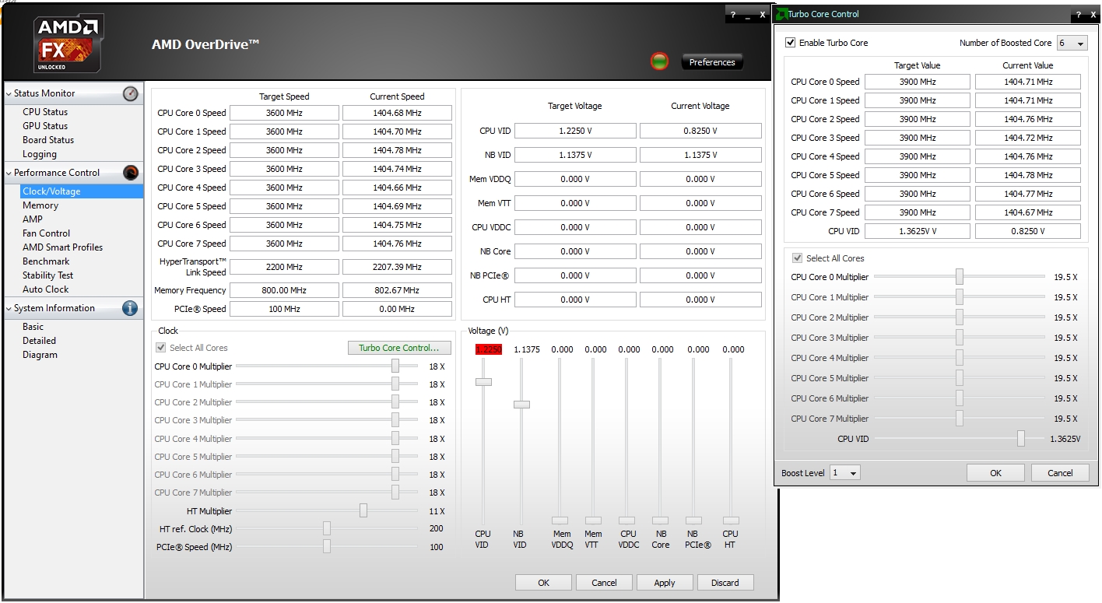Click Discard in the AMD OverDrive window
Screen dimensions: 1102x603
pos(725,583)
